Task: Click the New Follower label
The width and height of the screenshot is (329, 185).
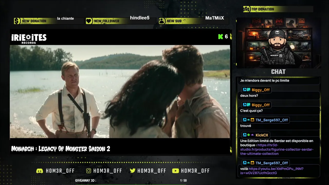Action: click(x=107, y=21)
